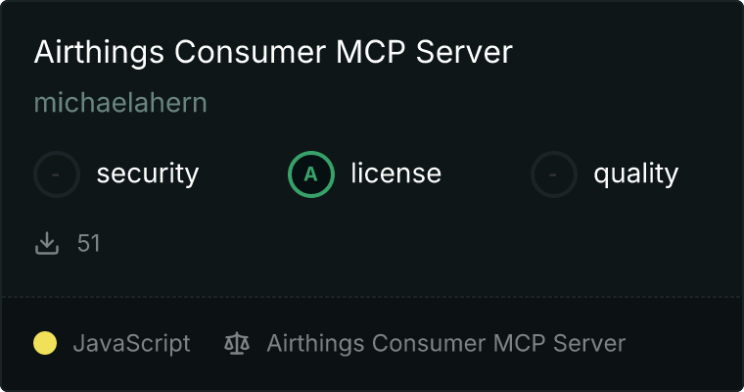
Task: Click the letter A inside the license ring
Action: pyautogui.click(x=310, y=174)
